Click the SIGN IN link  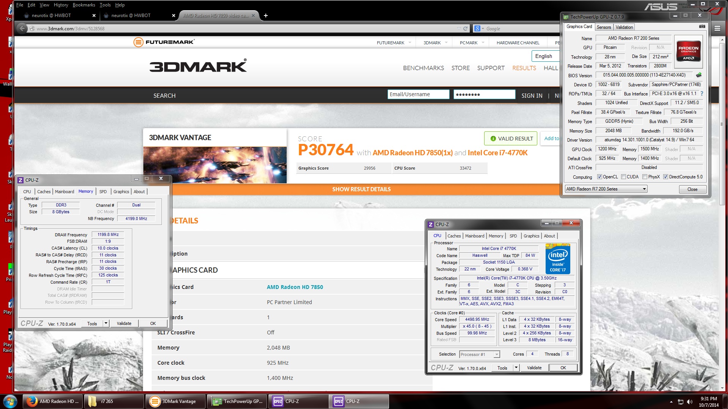click(x=532, y=96)
